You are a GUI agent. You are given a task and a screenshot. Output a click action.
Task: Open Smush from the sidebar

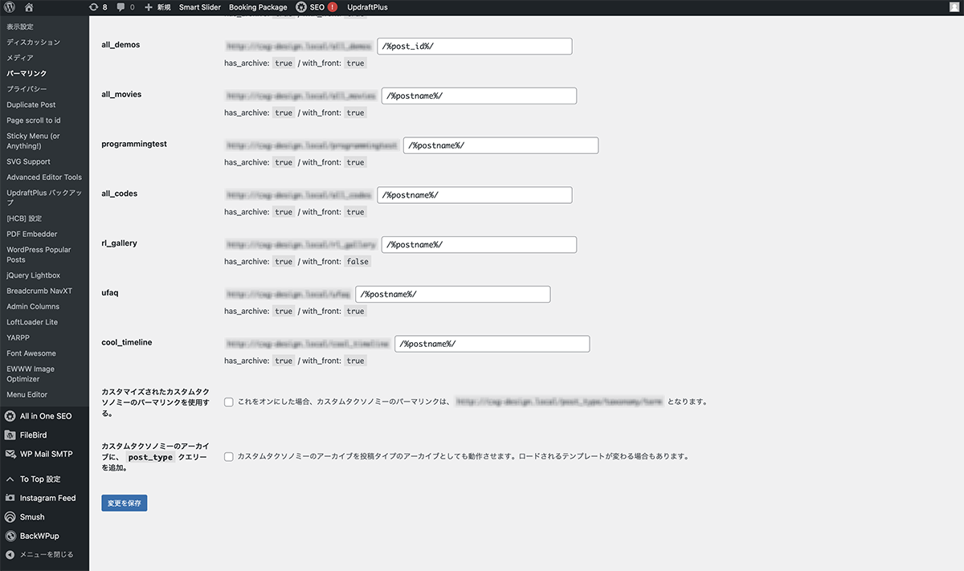32,517
